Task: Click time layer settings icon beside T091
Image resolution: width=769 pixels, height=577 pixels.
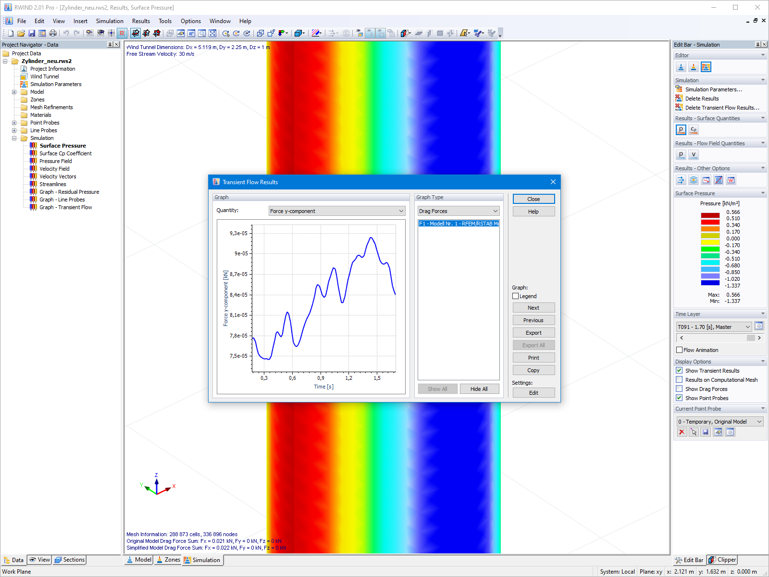Action: (759, 326)
